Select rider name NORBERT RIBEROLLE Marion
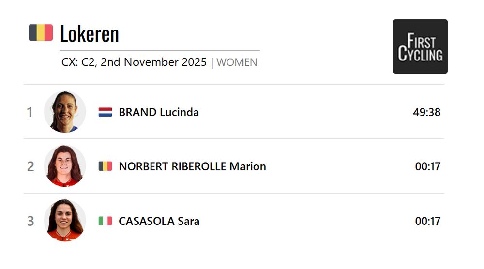Viewport: 484px width, 269px height. pyautogui.click(x=192, y=166)
